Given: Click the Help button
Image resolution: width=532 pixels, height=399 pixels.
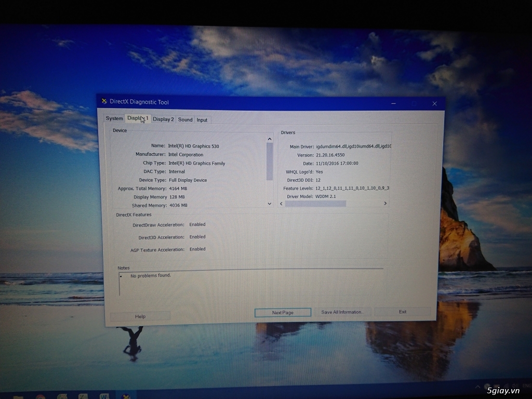Looking at the screenshot, I should (140, 316).
